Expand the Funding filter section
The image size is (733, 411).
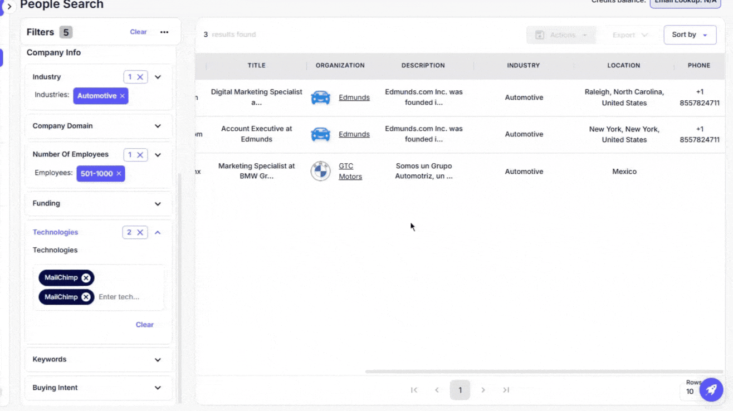(x=158, y=204)
